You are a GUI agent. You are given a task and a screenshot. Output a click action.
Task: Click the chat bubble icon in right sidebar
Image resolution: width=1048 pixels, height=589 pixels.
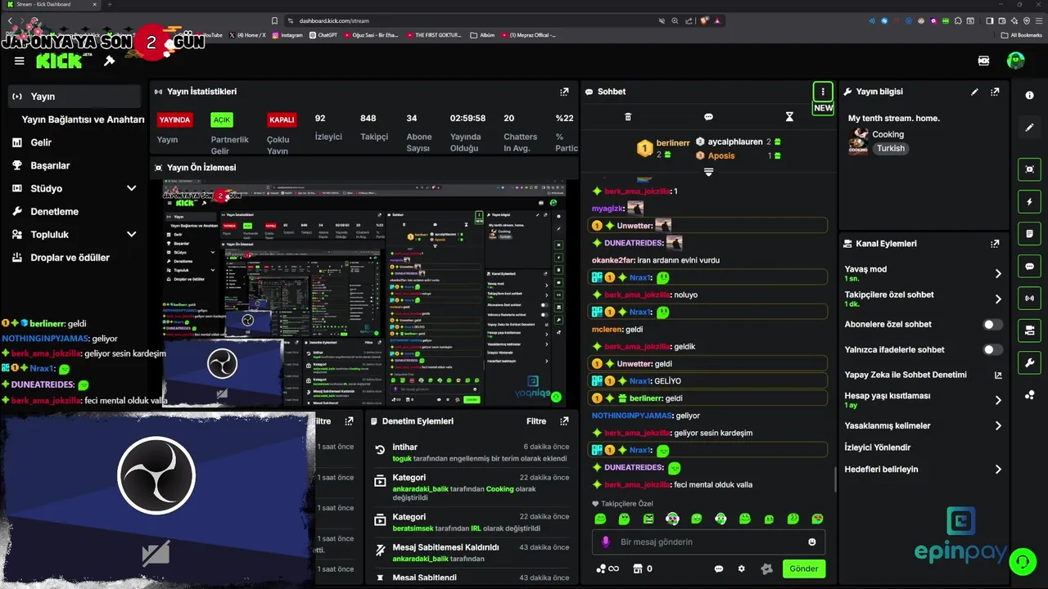point(1030,266)
